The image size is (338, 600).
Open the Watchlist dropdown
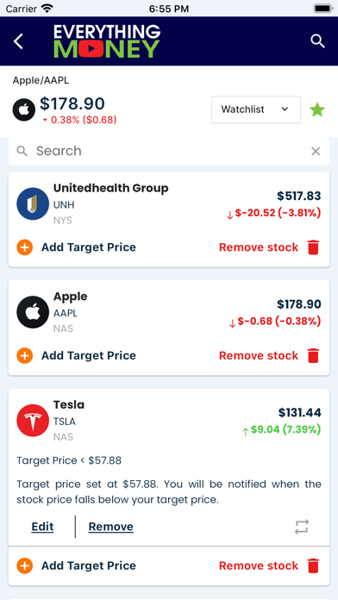point(256,109)
